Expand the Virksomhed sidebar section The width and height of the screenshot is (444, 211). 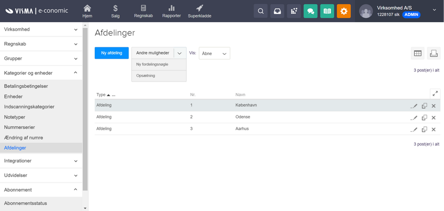pos(41,30)
